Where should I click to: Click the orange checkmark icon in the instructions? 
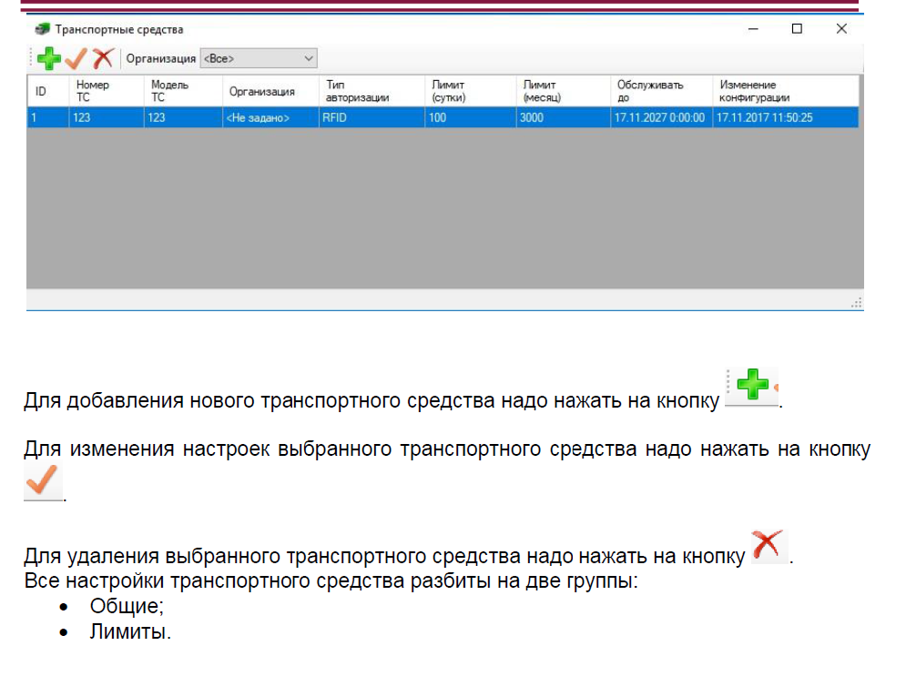click(x=43, y=481)
